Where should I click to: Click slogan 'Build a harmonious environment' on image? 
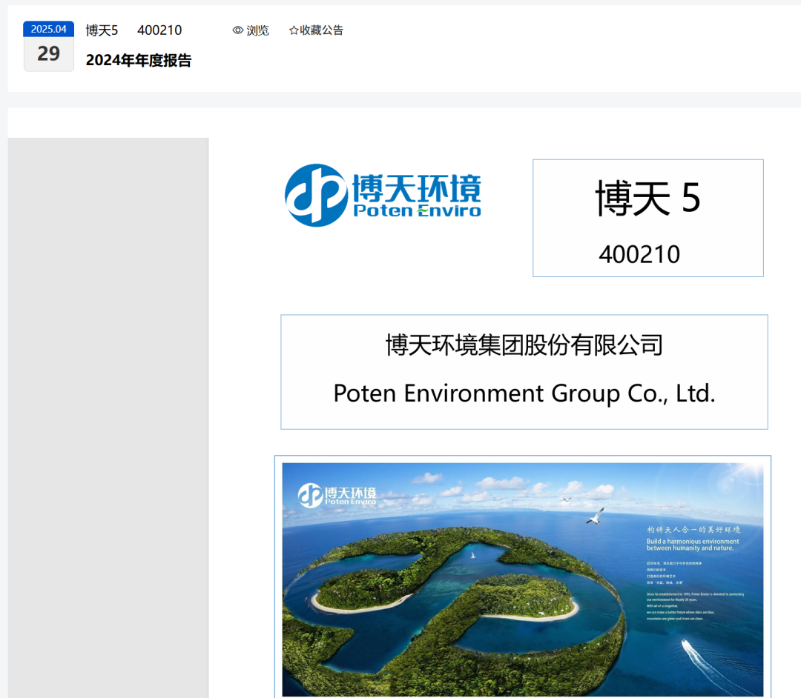[x=693, y=545]
